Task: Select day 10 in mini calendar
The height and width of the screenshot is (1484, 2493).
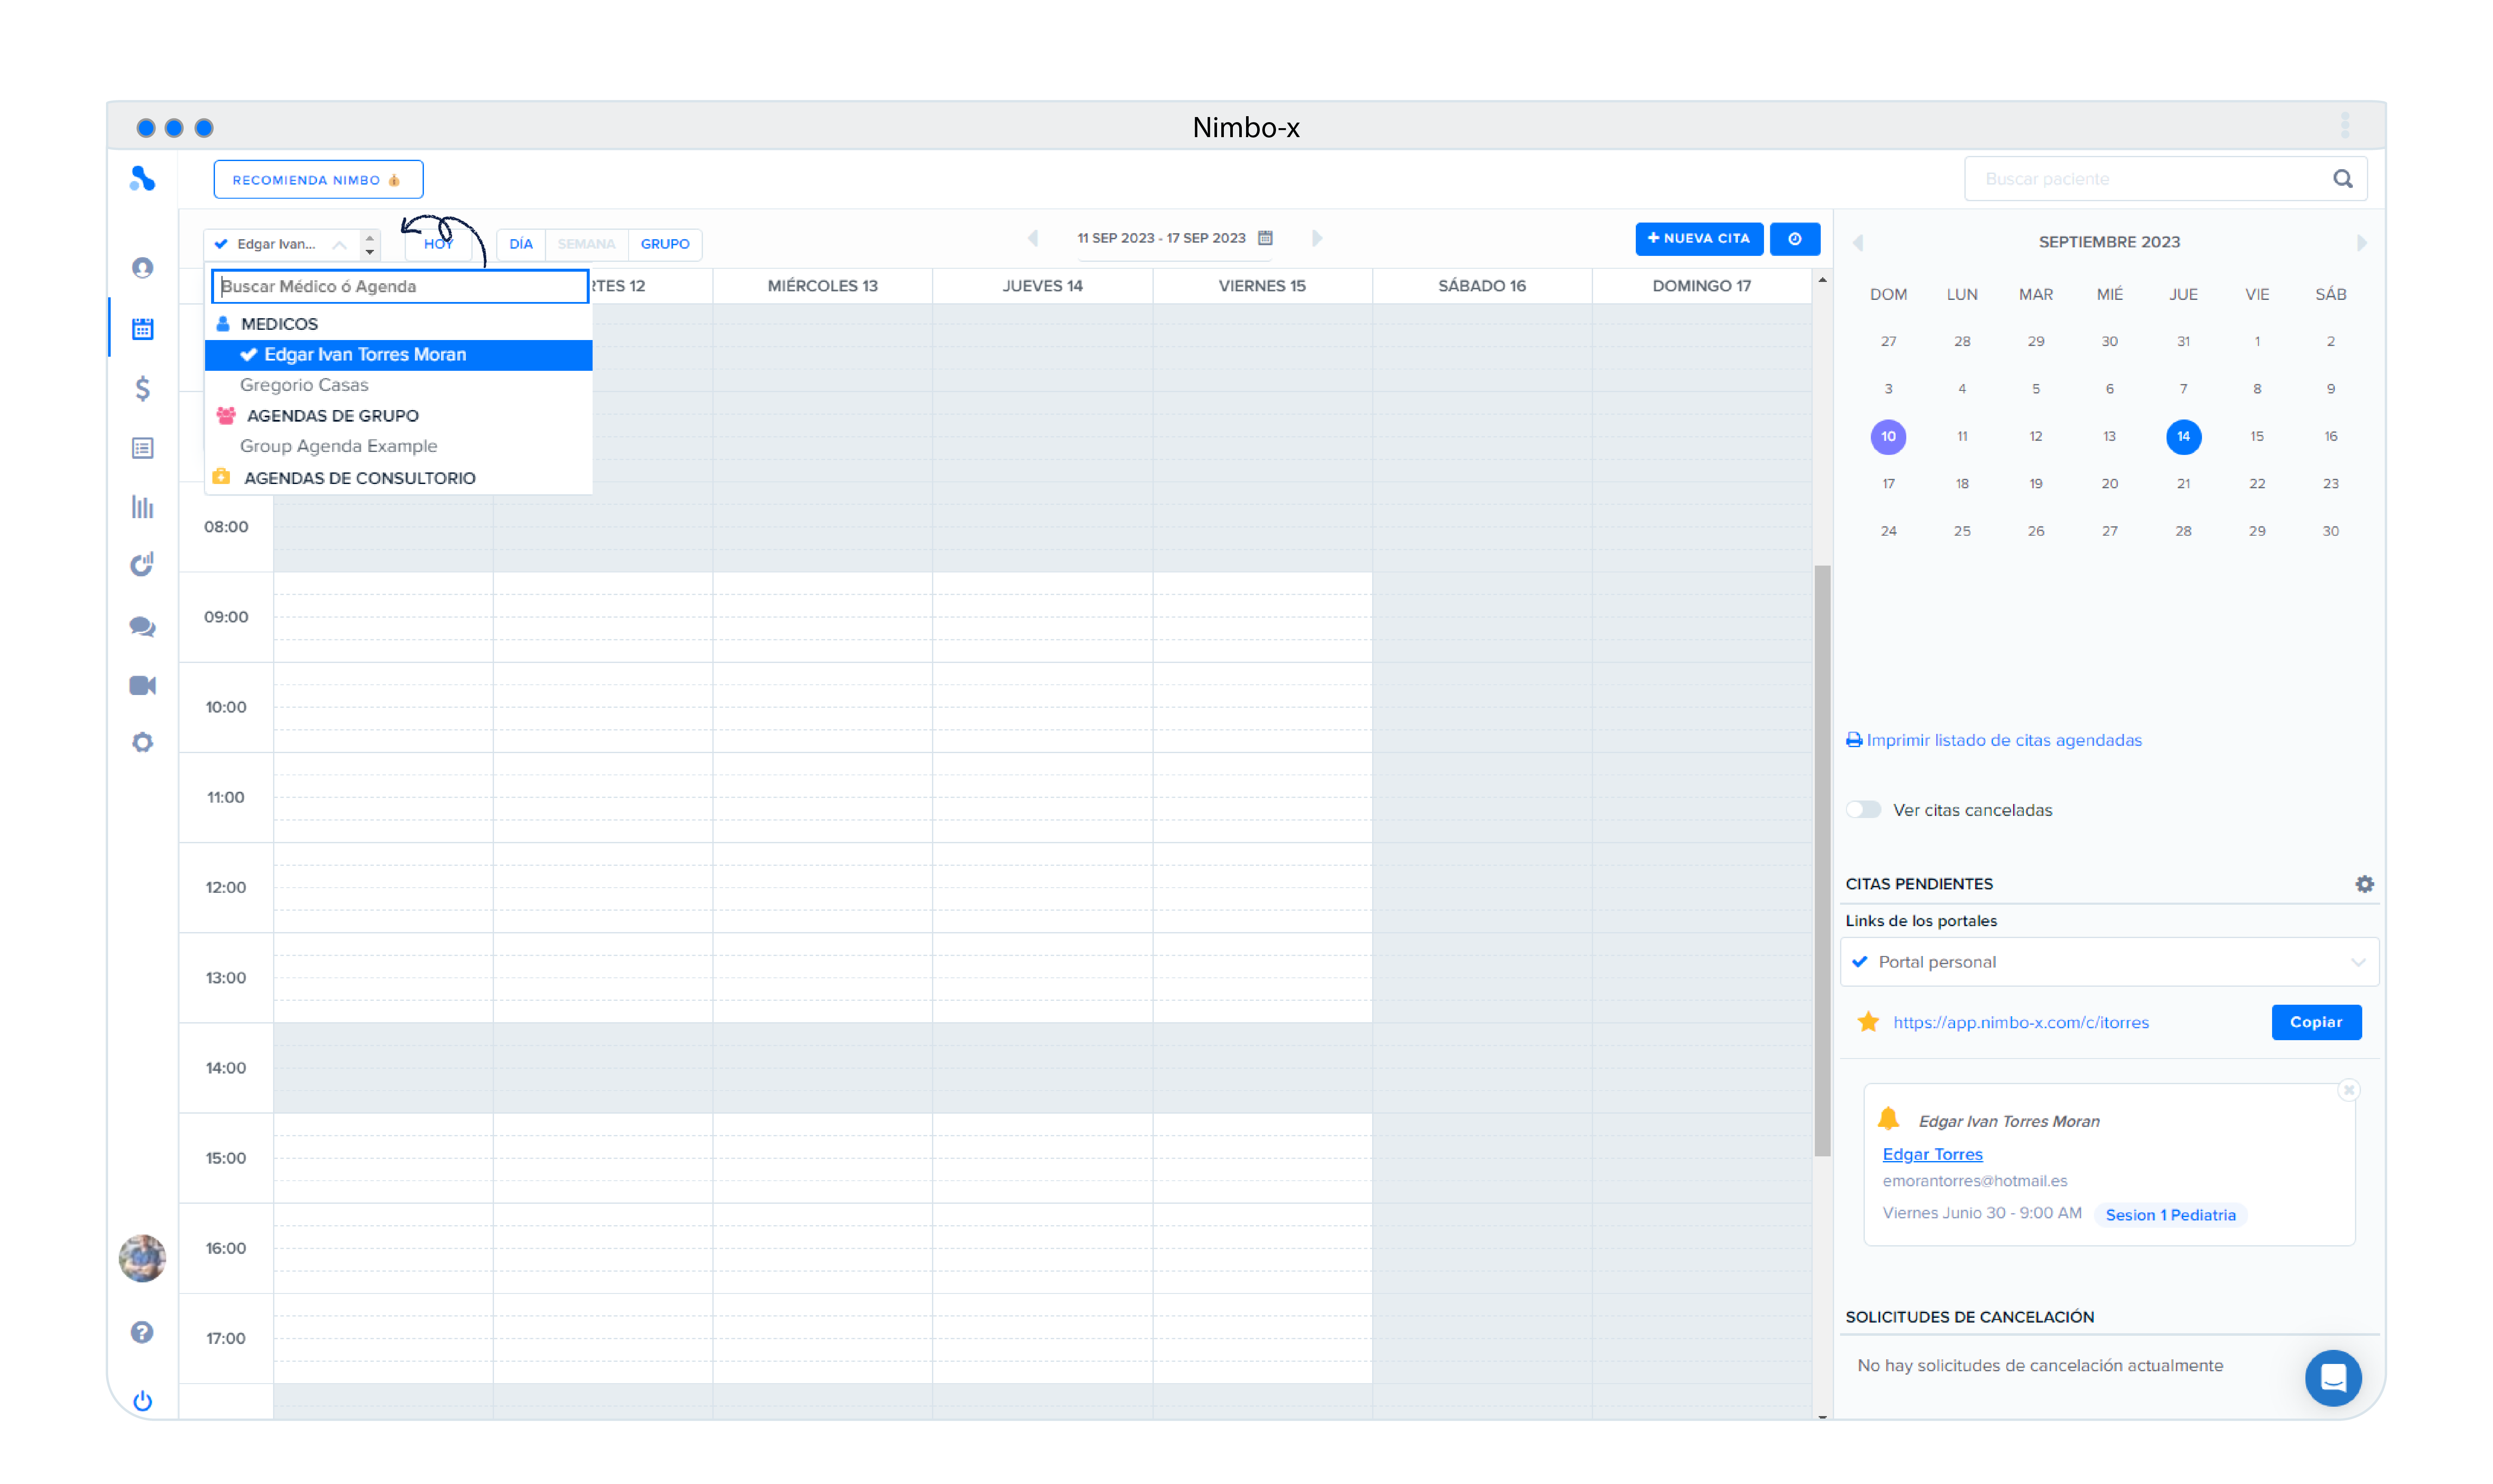Action: click(1888, 436)
